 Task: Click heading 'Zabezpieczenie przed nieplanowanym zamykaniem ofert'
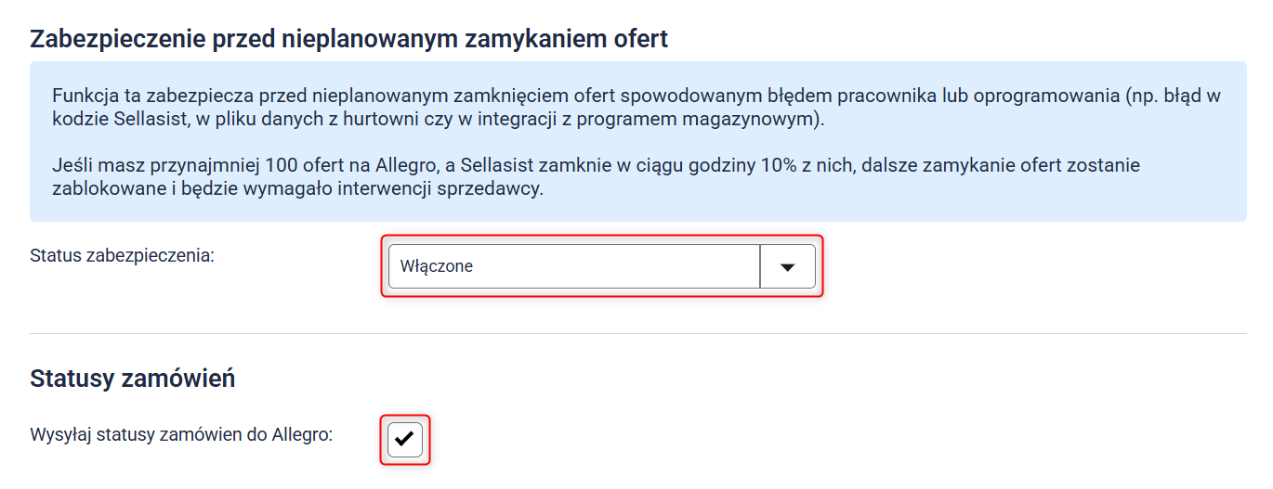348,39
